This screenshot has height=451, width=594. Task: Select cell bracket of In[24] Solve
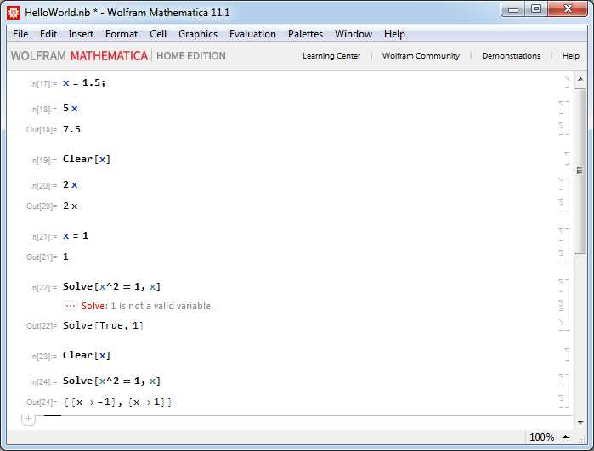562,381
